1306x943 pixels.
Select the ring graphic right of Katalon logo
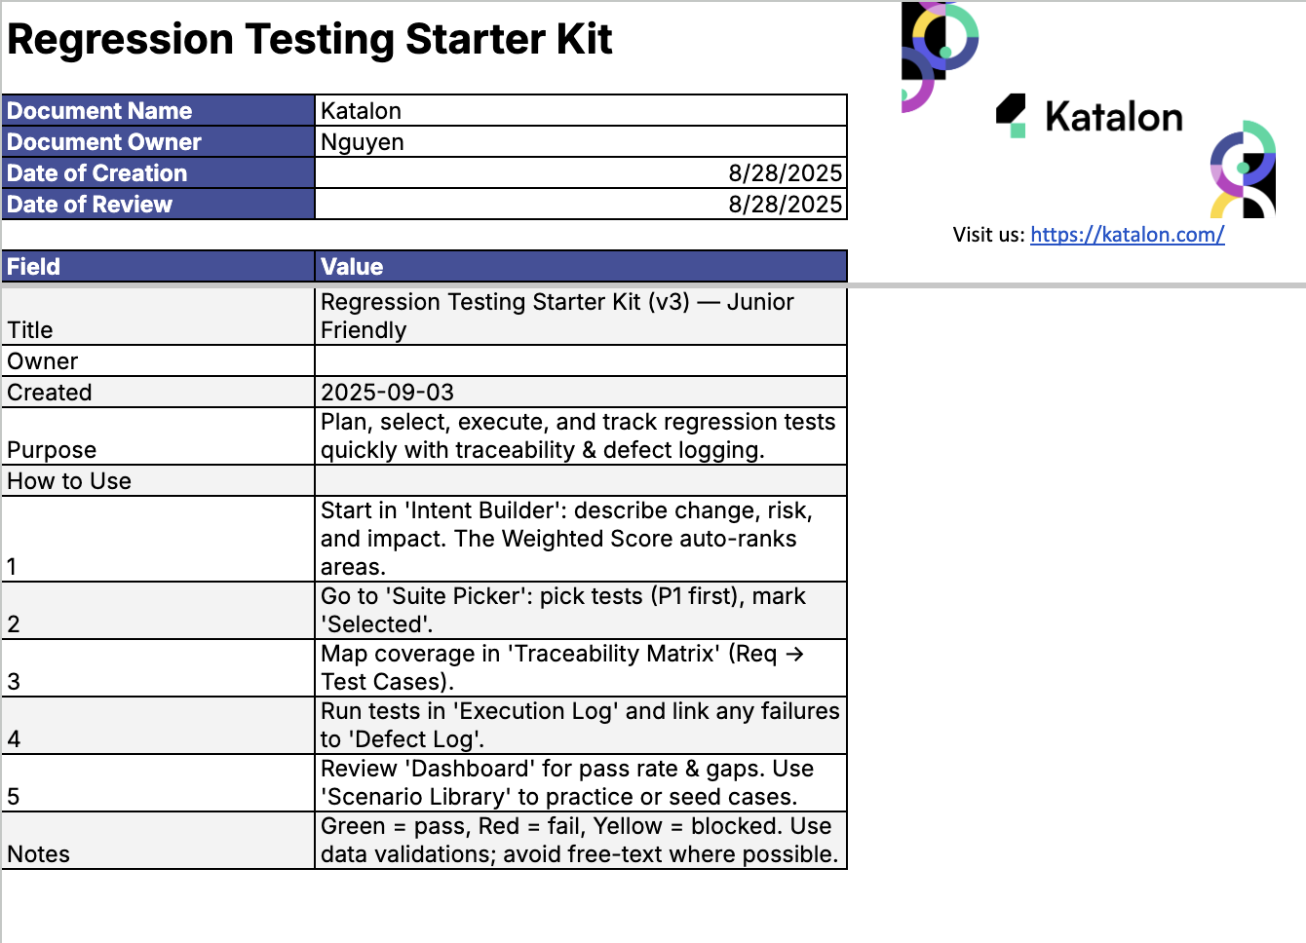tap(1244, 169)
